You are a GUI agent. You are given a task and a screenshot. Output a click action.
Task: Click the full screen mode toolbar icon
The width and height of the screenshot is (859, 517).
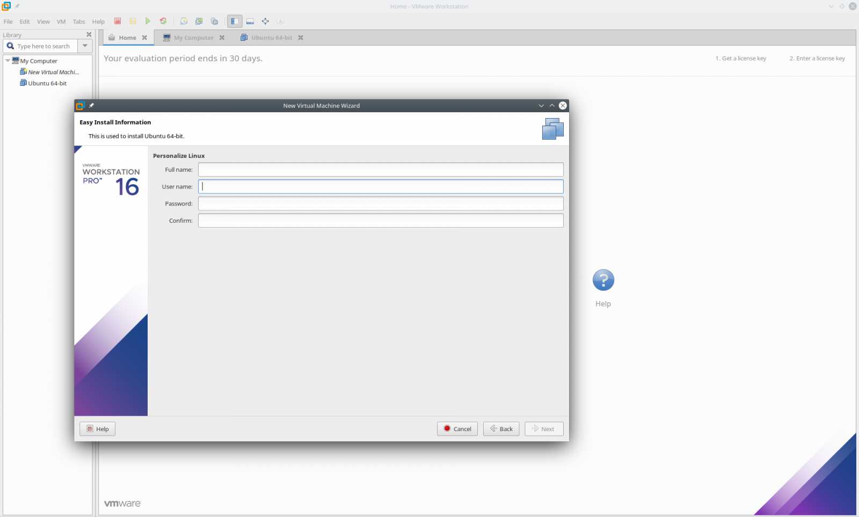pos(265,21)
